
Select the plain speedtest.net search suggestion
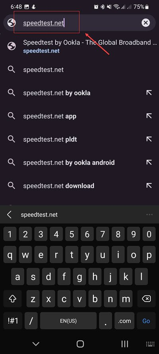point(79,70)
